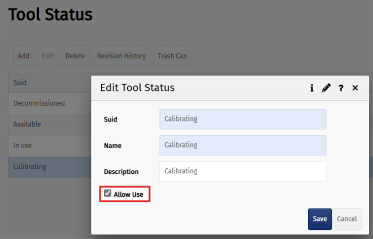The height and width of the screenshot is (239, 373).
Task: Save the tool status changes
Action: pyautogui.click(x=320, y=219)
